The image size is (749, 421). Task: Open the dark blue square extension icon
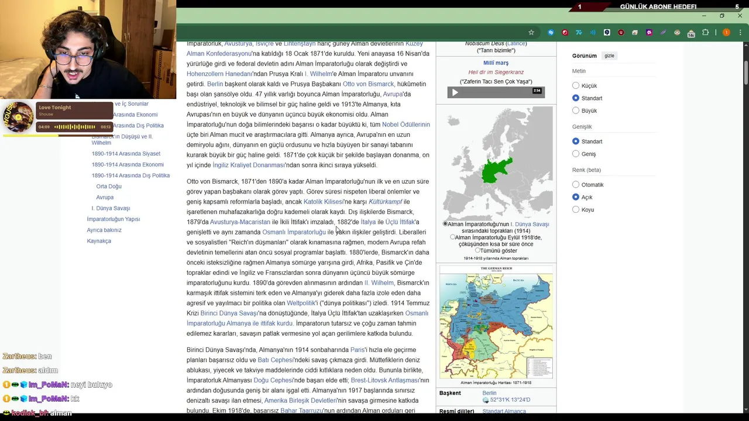[x=607, y=32]
